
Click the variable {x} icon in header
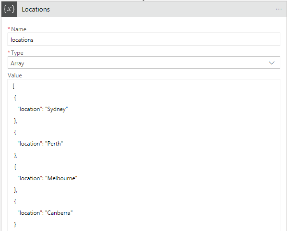(9, 9)
